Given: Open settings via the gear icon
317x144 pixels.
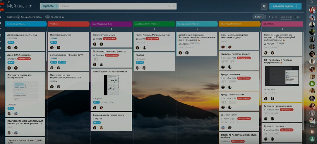Looking at the screenshot, I should pos(264,6).
